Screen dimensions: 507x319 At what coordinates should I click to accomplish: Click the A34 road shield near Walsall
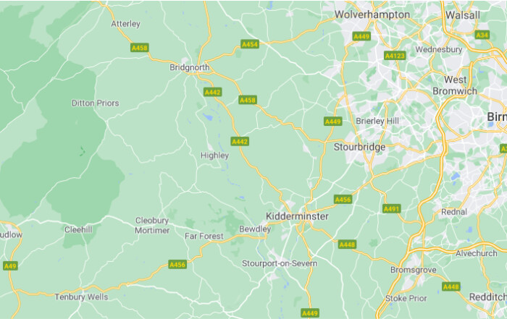(482, 35)
